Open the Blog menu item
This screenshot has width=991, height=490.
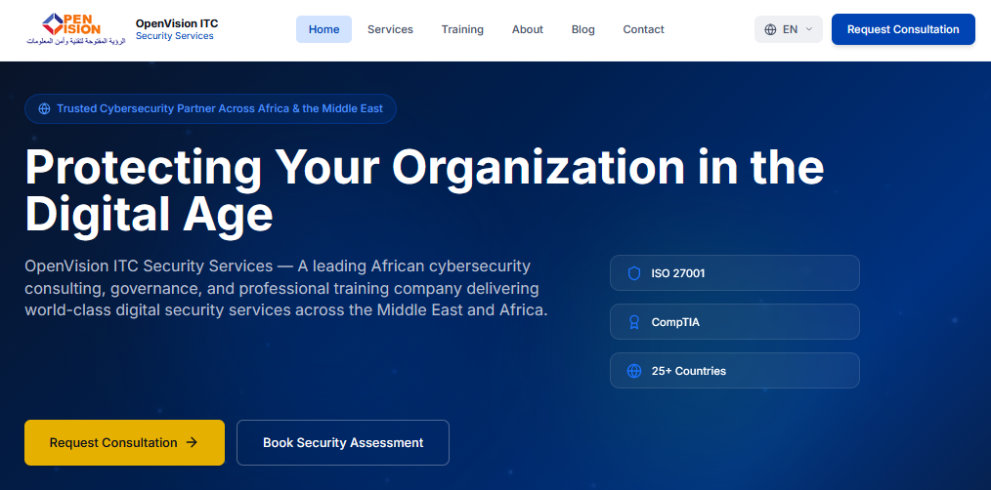click(x=582, y=29)
